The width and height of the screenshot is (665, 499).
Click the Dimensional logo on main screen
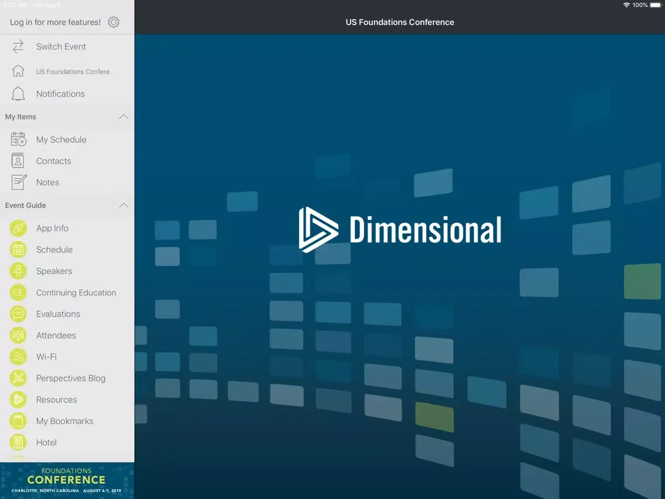(x=400, y=230)
